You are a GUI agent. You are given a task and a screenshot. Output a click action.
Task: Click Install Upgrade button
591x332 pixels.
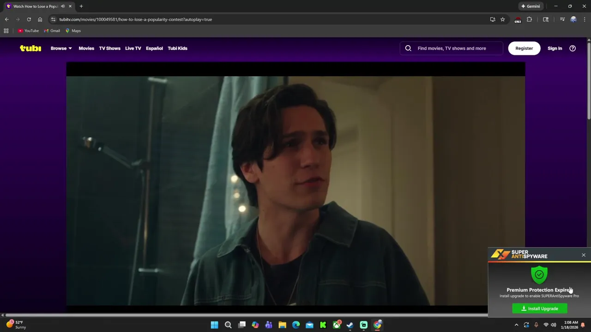pos(540,308)
